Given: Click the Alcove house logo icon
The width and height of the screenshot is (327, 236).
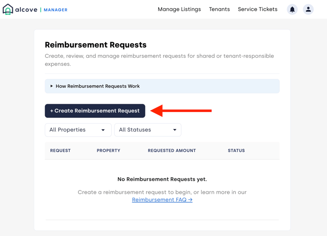Looking at the screenshot, I should tap(8, 9).
